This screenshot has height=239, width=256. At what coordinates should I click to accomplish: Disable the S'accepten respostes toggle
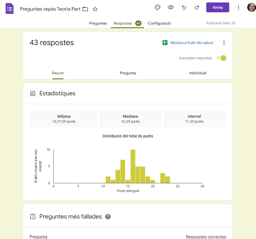(x=221, y=58)
